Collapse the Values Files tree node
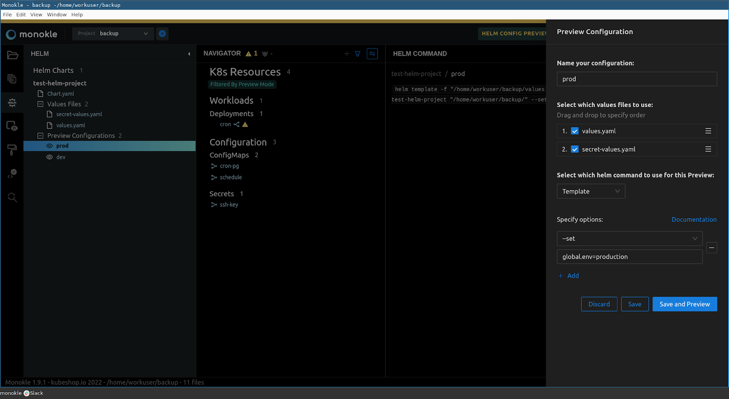Viewport: 729px width, 399px height. point(40,104)
